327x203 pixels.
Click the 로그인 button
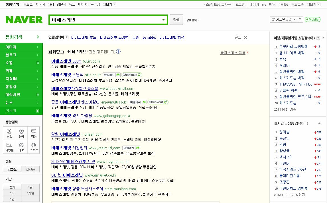point(240,4)
